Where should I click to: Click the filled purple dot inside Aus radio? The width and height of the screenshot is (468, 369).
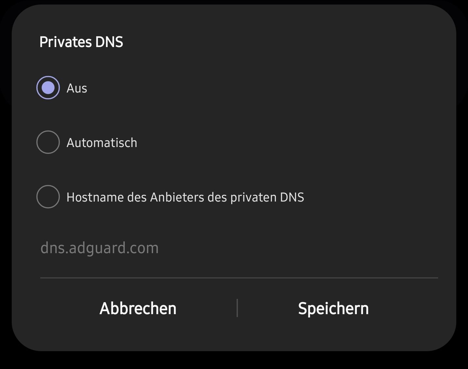48,88
